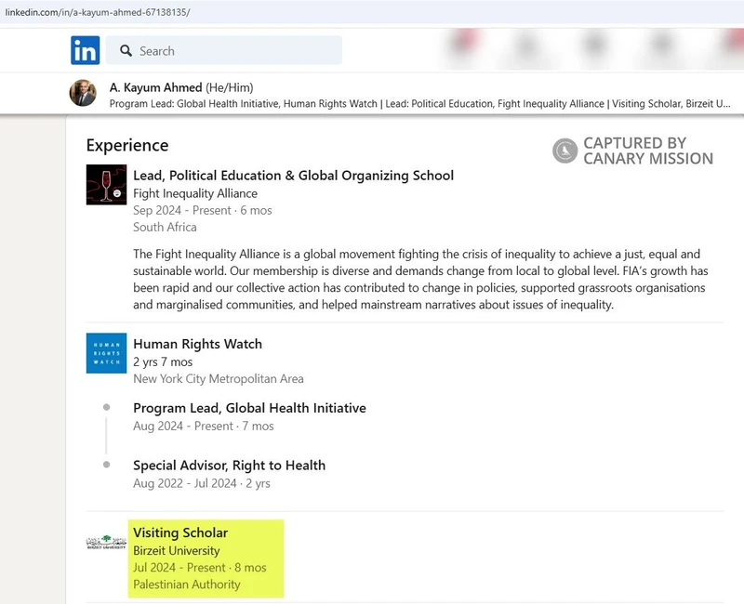Click 'Aug 2022 - Jul 2024 · 2 yrs' text
The height and width of the screenshot is (604, 744).
tap(202, 483)
